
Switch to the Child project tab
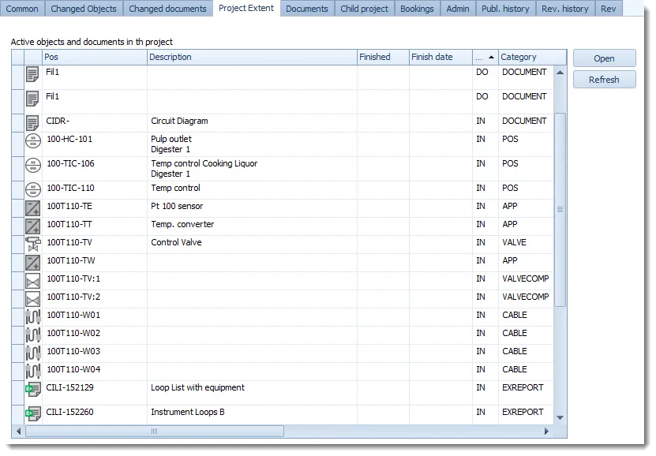click(365, 9)
